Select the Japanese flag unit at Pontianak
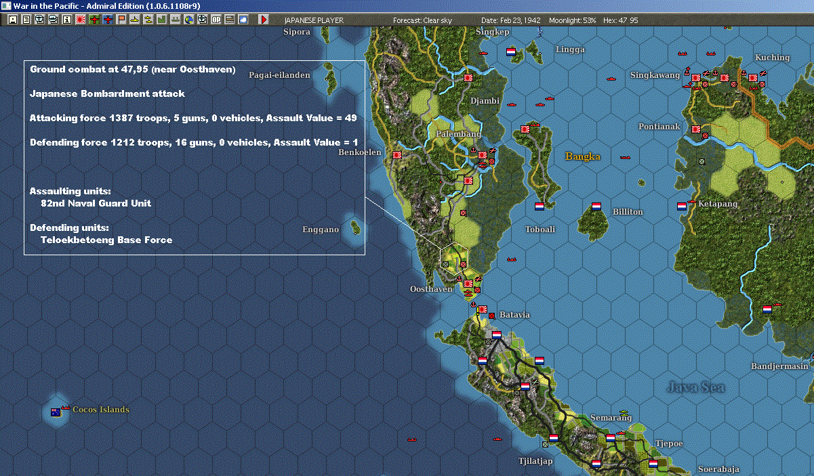The image size is (814, 476). point(696,129)
